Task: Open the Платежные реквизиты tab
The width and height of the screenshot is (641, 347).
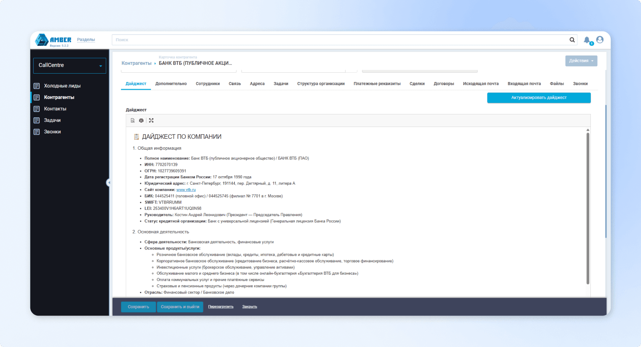Action: pyautogui.click(x=377, y=84)
